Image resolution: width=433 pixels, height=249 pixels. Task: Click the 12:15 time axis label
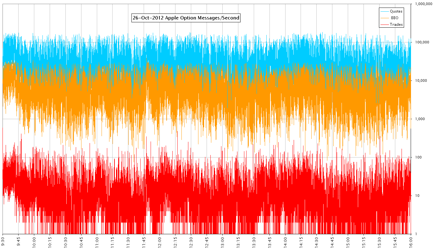click(176, 242)
